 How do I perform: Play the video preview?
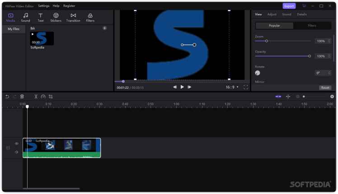182,87
